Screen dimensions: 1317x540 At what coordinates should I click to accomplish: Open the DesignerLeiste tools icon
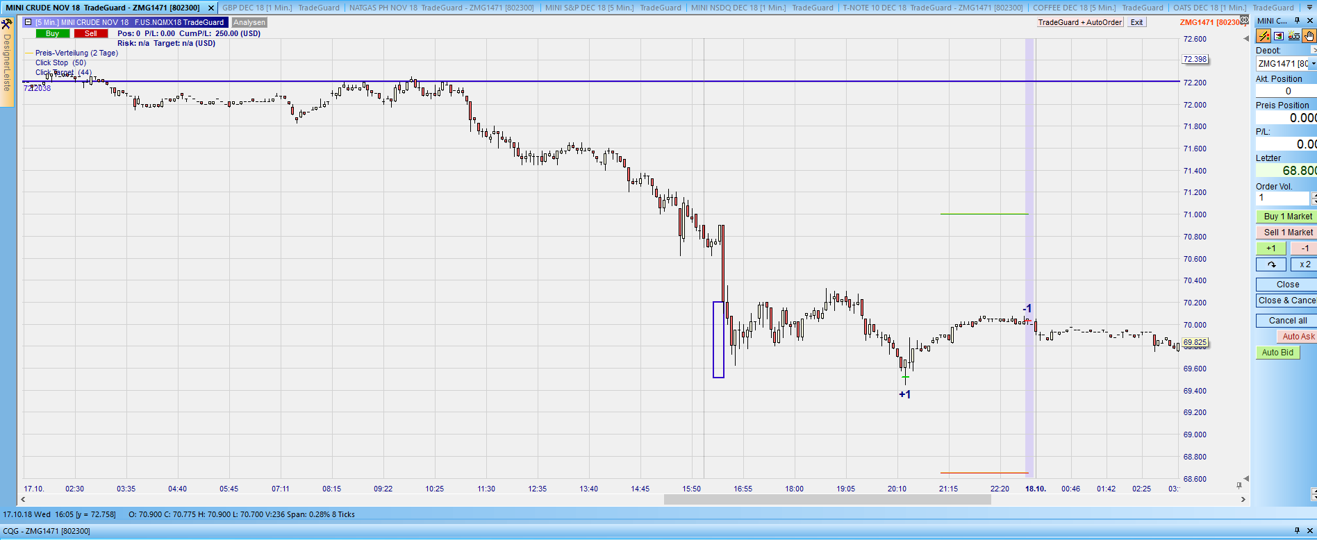7,24
